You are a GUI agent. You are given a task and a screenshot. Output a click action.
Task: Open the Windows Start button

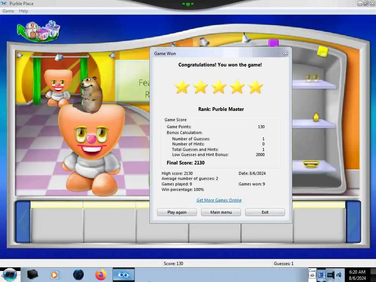pos(10,275)
